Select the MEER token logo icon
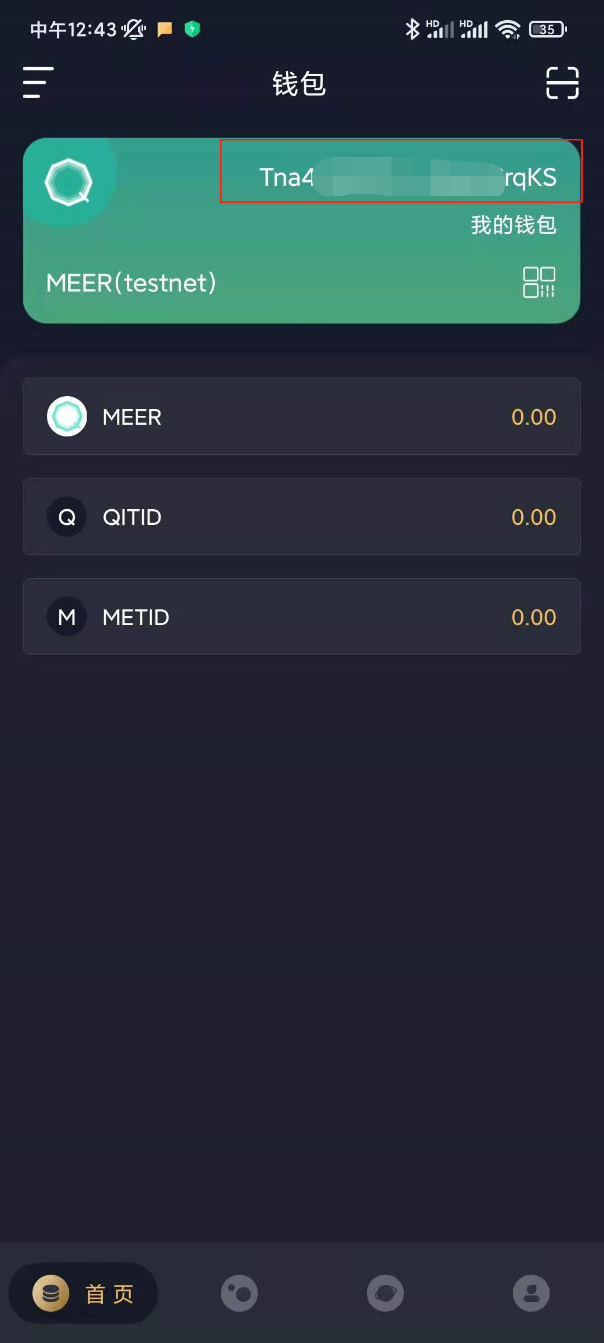Screen dimensions: 604x1343 pos(67,416)
